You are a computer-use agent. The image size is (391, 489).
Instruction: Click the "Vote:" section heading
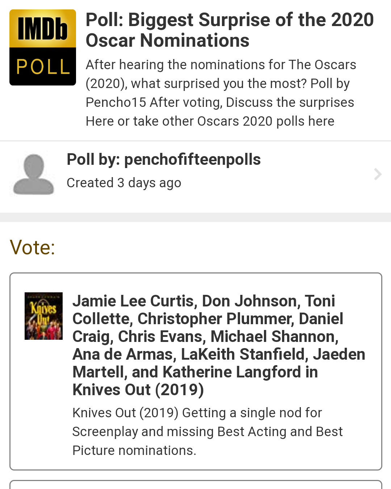pyautogui.click(x=32, y=247)
